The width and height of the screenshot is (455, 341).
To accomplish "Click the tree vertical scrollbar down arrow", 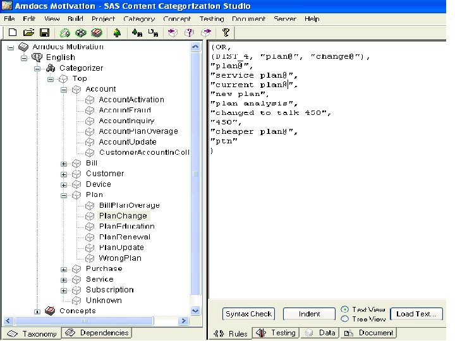I will (x=195, y=311).
